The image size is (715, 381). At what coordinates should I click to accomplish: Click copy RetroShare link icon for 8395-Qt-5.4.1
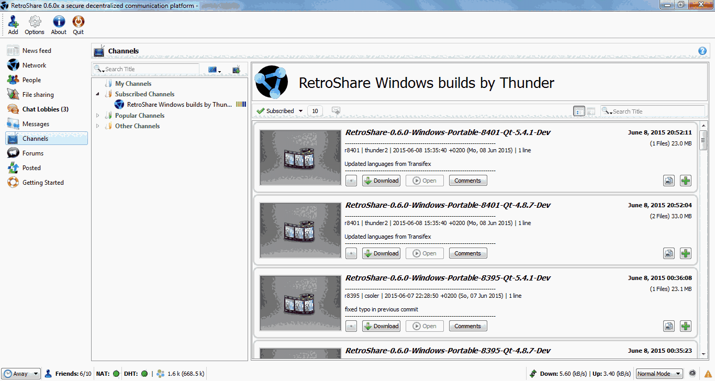tap(669, 326)
